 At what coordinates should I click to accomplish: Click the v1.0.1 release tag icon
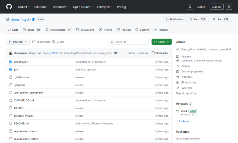[178, 111]
